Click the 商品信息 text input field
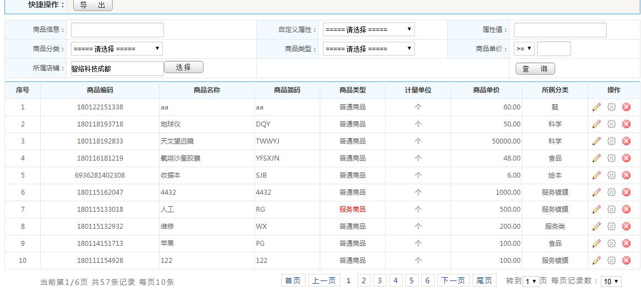Image resolution: width=641 pixels, height=292 pixels. tap(117, 30)
